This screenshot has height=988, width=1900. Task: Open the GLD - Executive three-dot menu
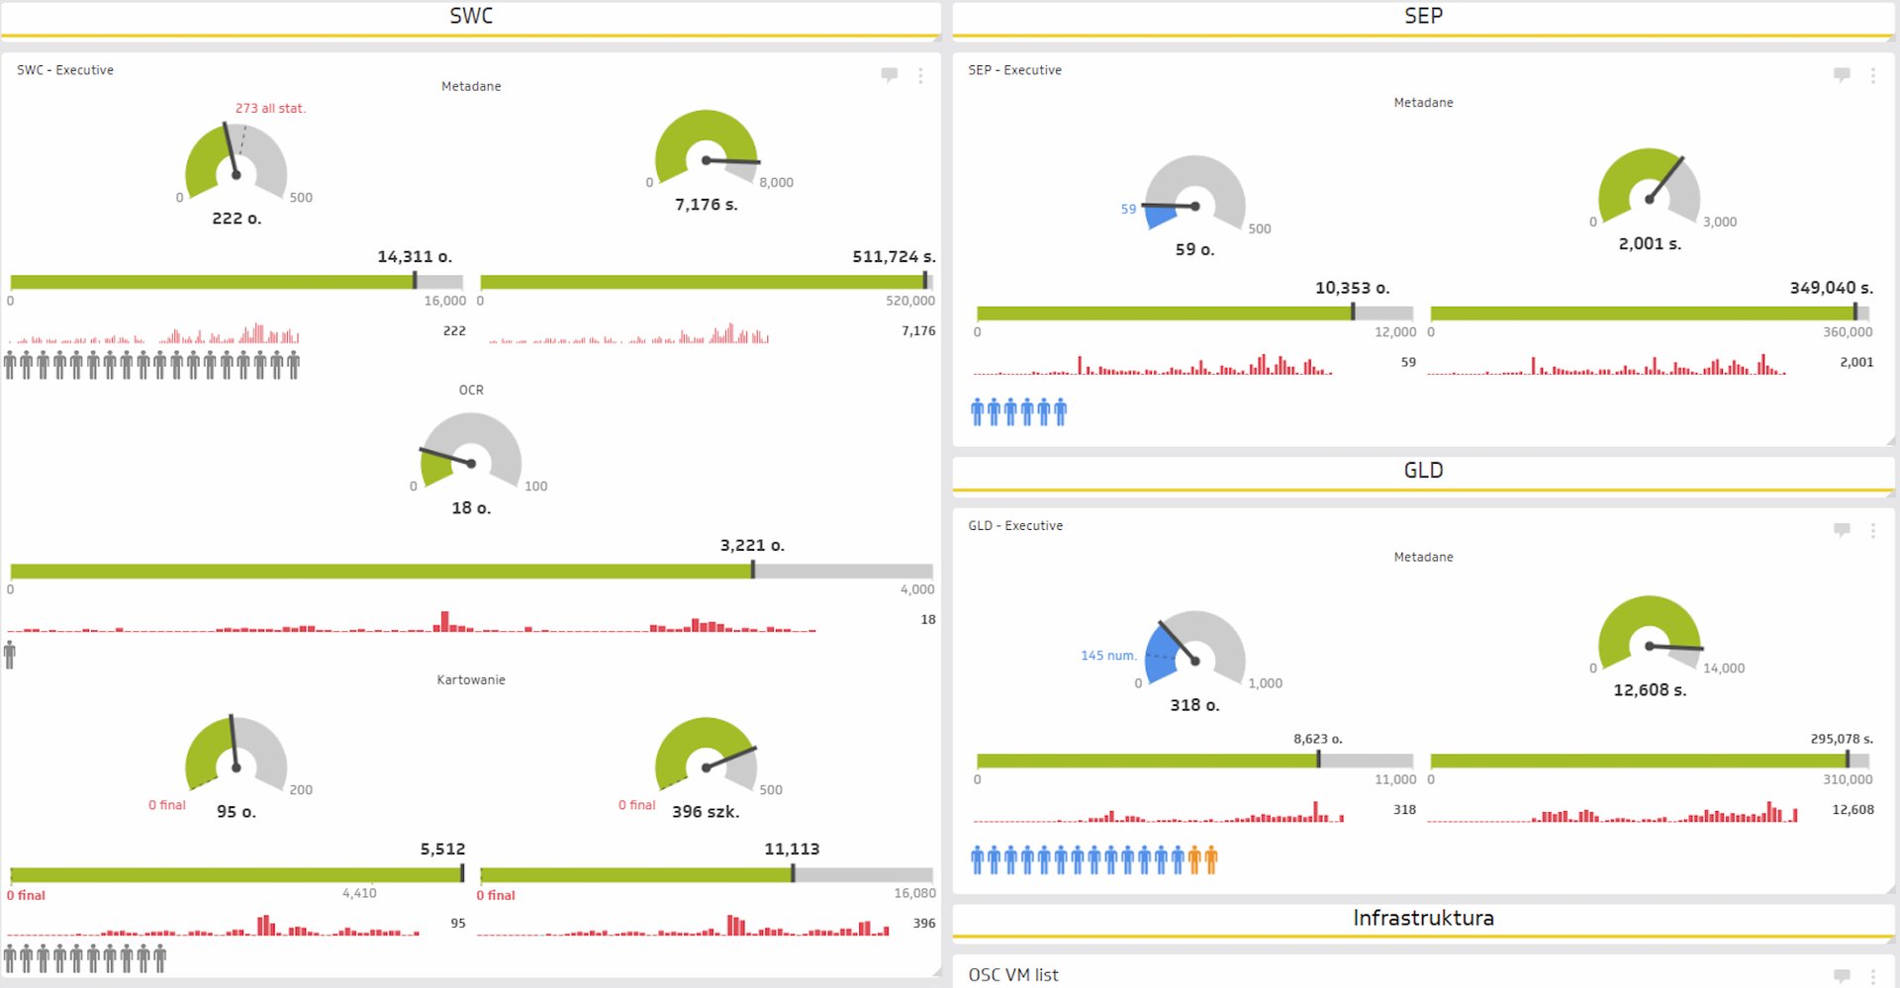pos(1872,531)
